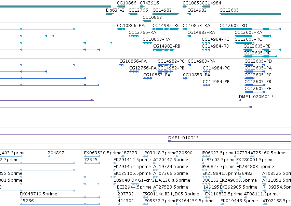Screen dimensions: 291x206
Task: Select EST IP06823.3prime
Action: pyautogui.click(x=218, y=167)
